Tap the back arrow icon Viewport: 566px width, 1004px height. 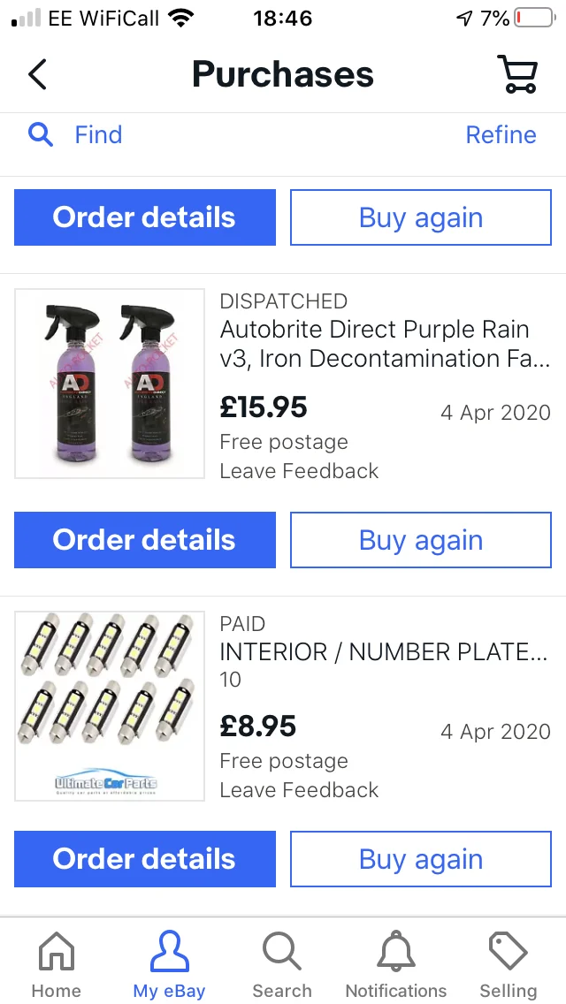click(37, 74)
